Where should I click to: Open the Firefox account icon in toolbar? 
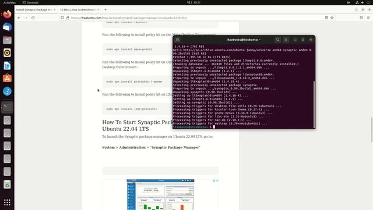[361, 18]
